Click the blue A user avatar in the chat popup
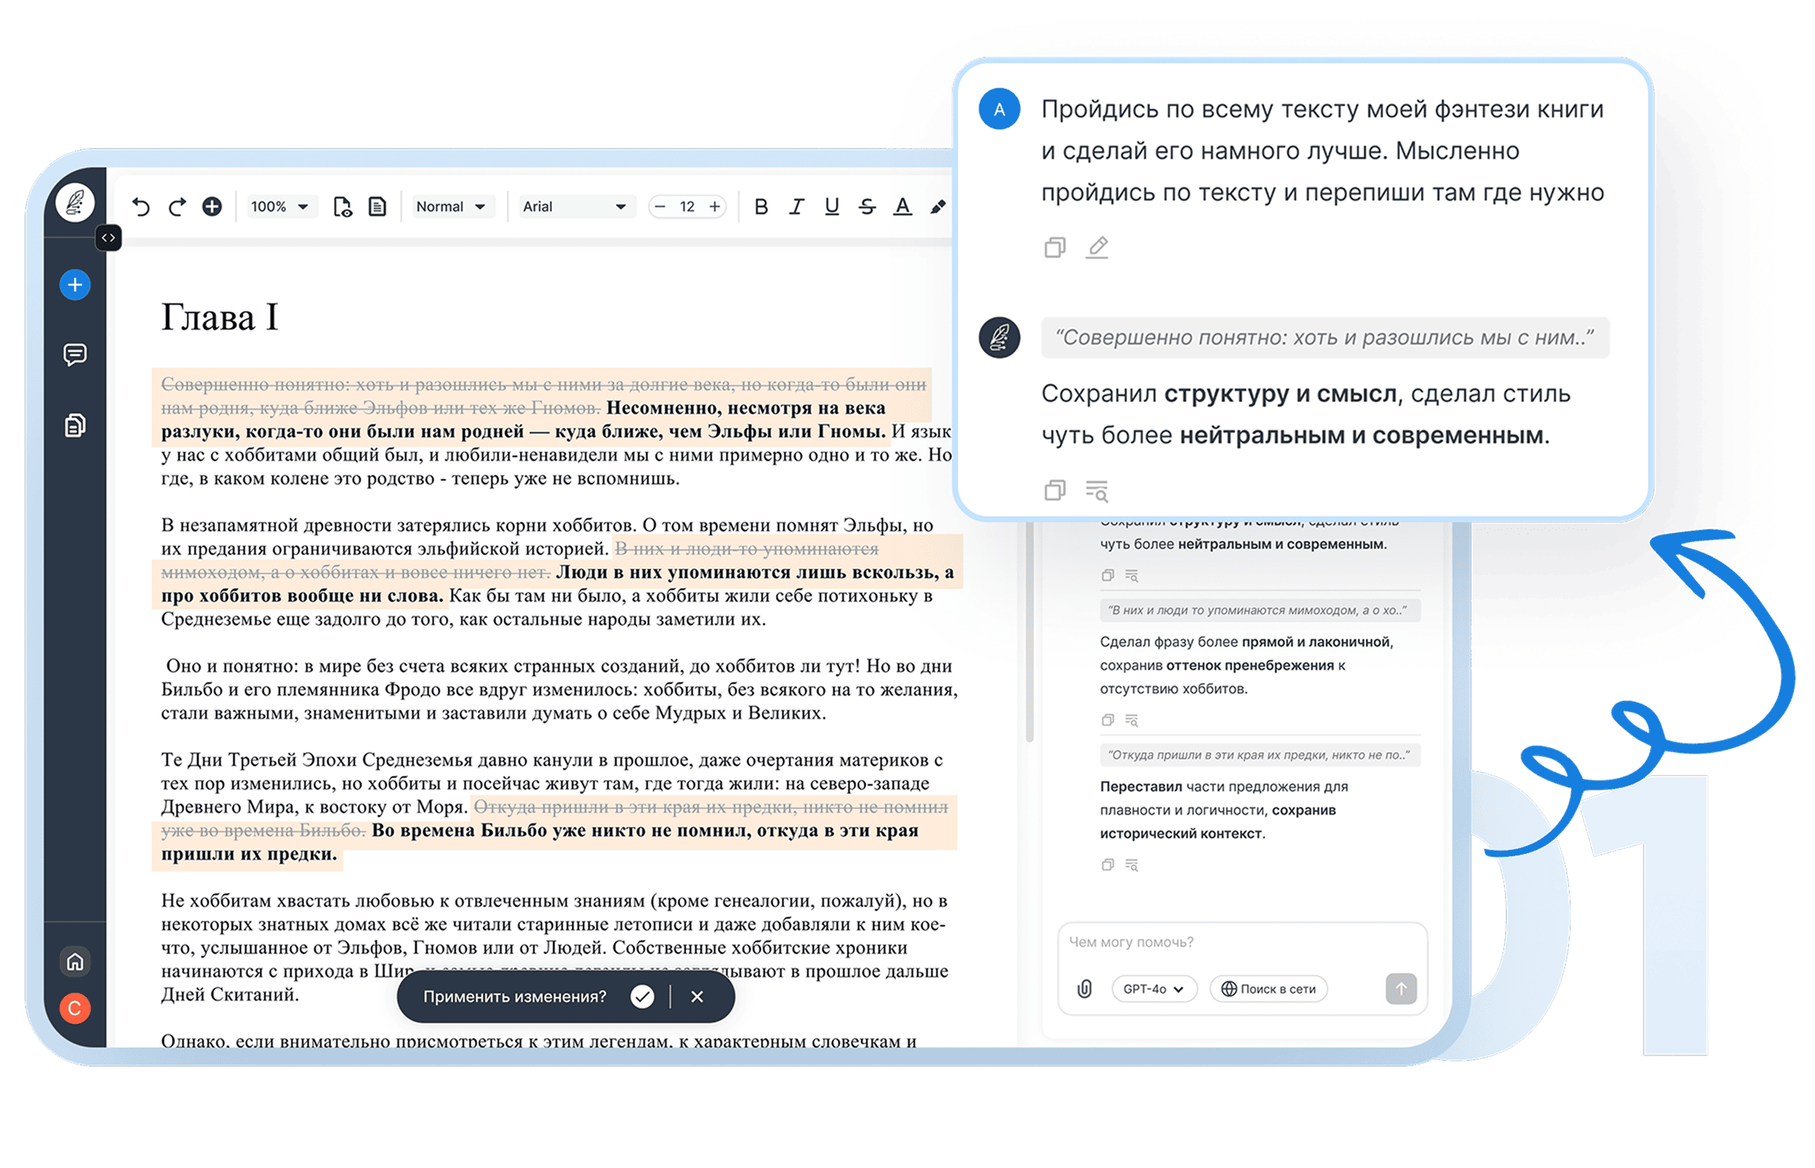 point(999,109)
